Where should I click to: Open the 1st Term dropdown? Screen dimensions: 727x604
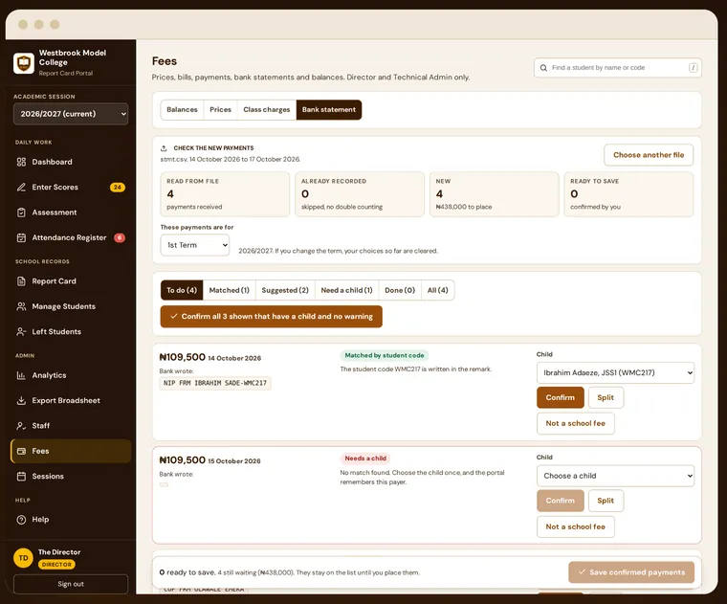(195, 245)
